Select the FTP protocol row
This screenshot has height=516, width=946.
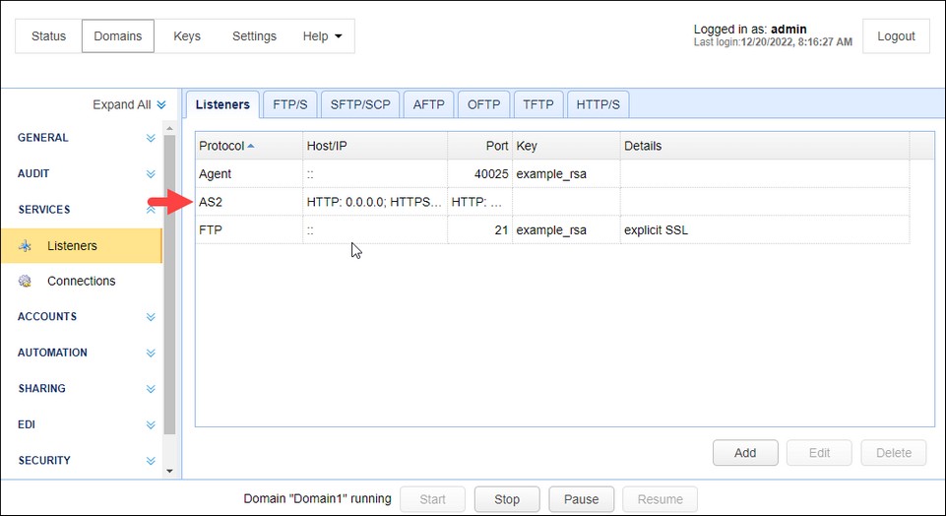(552, 230)
